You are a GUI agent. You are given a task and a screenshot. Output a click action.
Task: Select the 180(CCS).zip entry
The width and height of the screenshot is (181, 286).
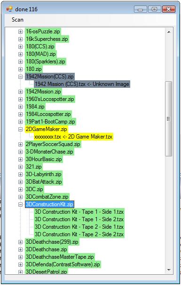coord(40,46)
